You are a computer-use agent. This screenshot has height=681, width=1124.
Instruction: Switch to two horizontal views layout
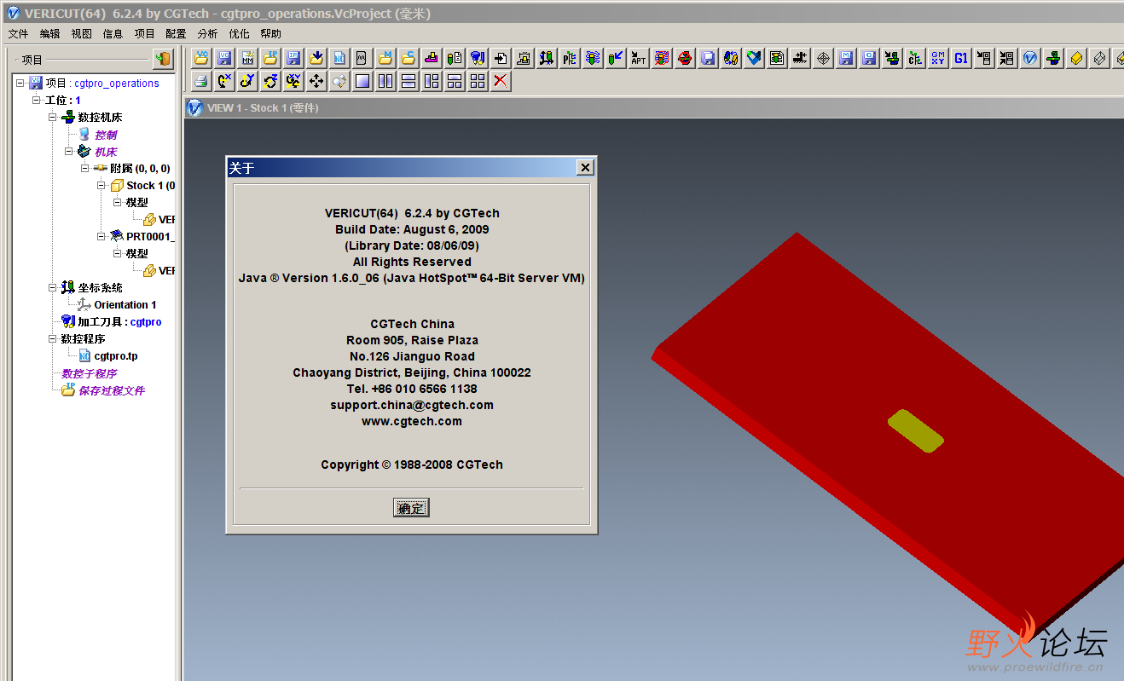click(x=408, y=81)
